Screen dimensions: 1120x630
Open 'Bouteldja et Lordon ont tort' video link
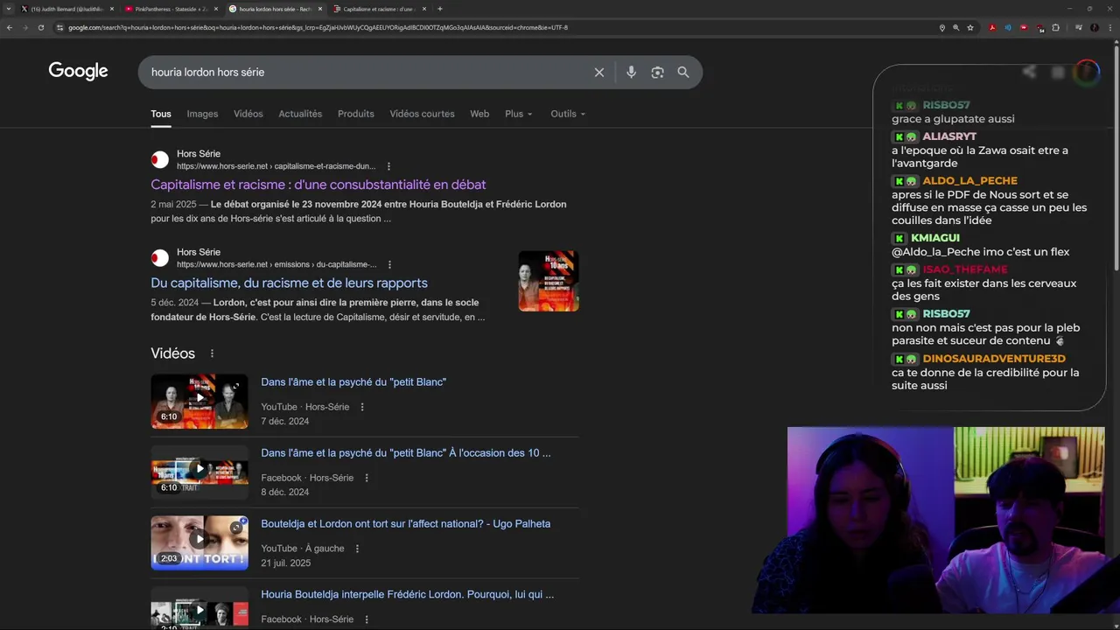[x=406, y=524]
